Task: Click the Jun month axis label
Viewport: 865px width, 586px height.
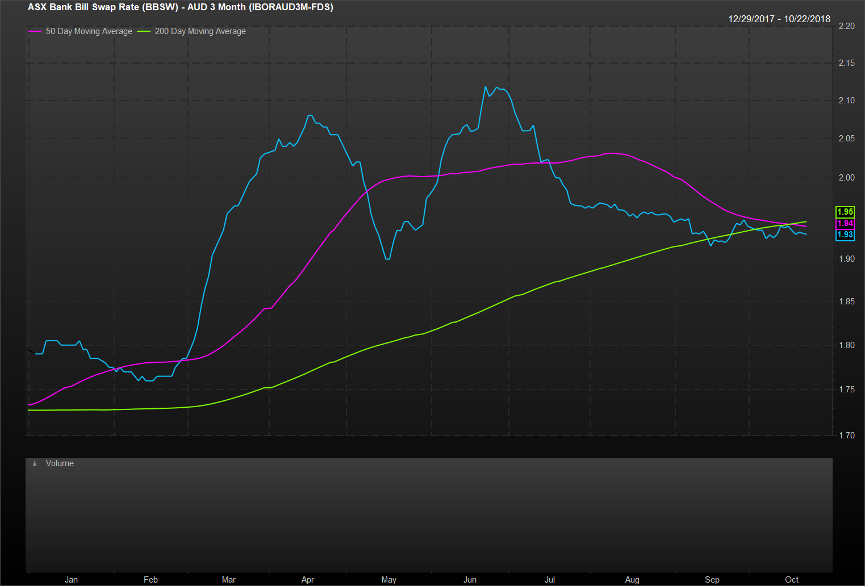Action: pos(470,579)
